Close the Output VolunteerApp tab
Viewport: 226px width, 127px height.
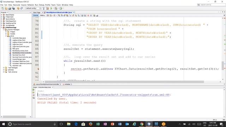click(x=53, y=87)
